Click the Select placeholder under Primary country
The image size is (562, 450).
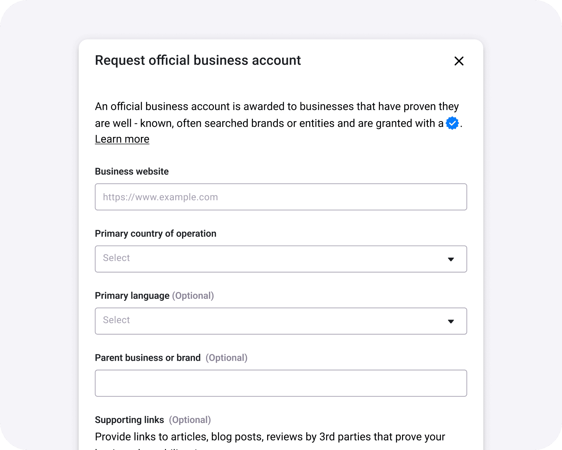116,258
